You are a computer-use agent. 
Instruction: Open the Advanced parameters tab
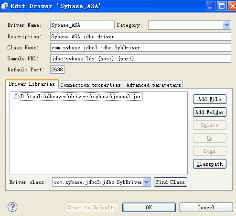click(153, 84)
